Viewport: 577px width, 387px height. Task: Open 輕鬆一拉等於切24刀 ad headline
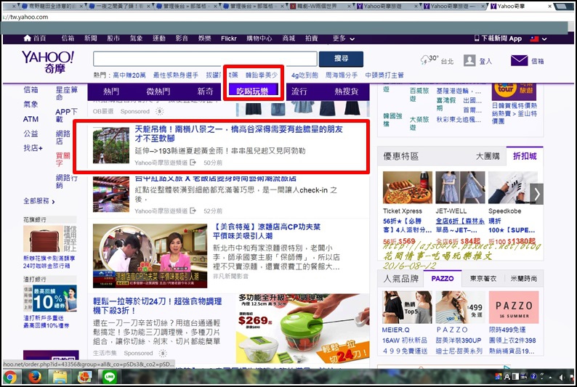click(x=158, y=306)
